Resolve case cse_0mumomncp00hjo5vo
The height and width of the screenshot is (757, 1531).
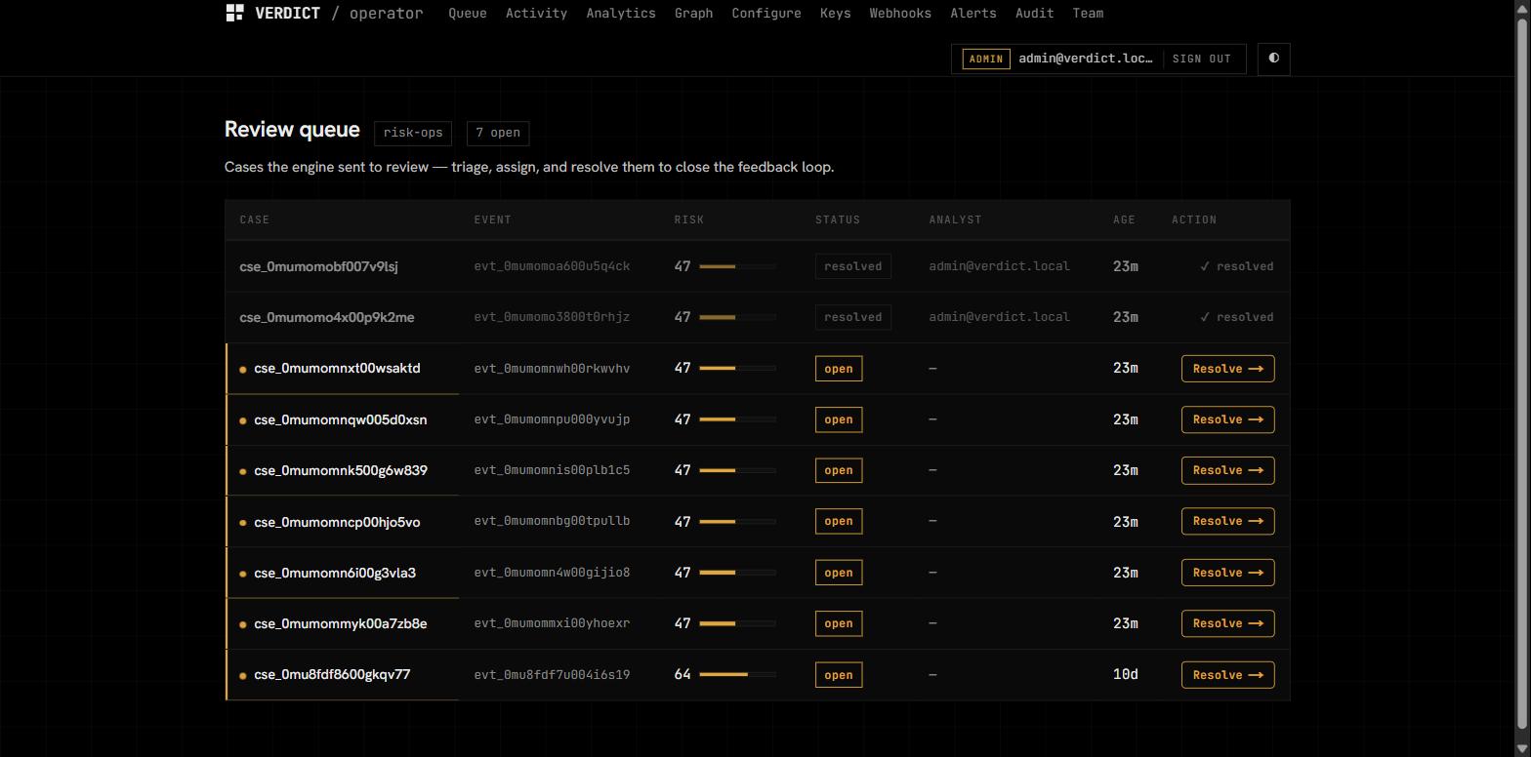click(1227, 521)
